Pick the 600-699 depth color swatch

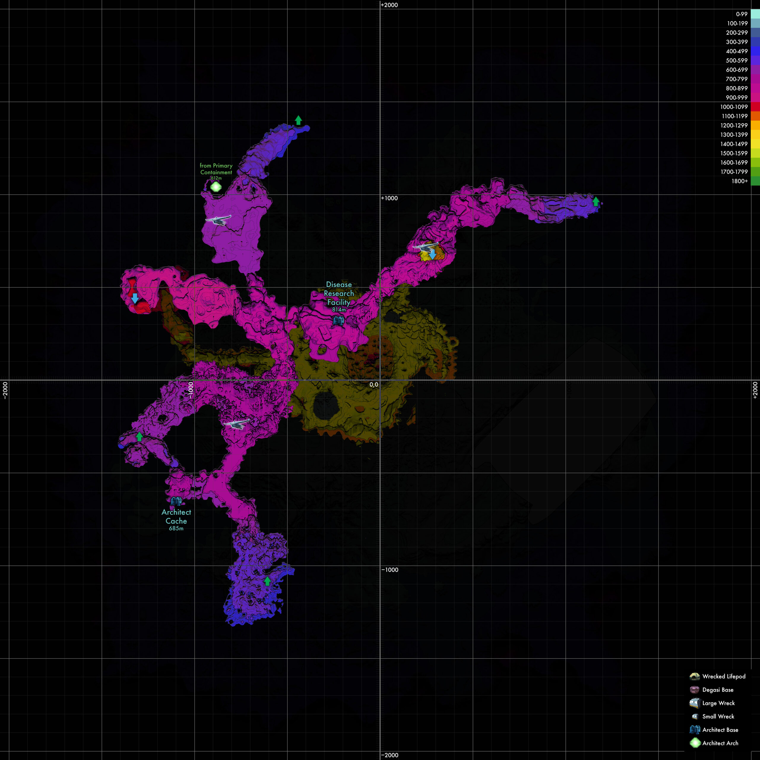pos(755,70)
